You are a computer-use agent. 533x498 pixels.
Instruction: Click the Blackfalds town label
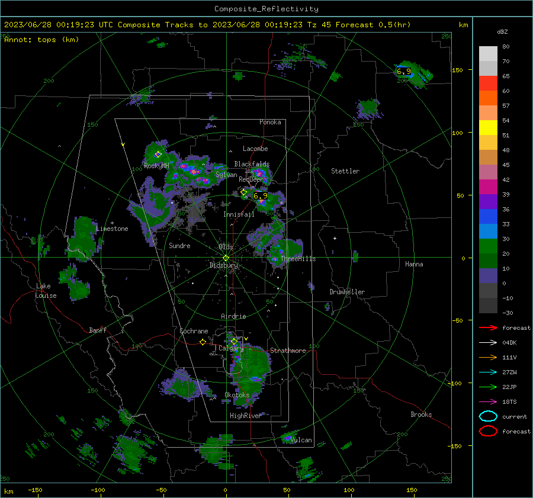pyautogui.click(x=252, y=164)
